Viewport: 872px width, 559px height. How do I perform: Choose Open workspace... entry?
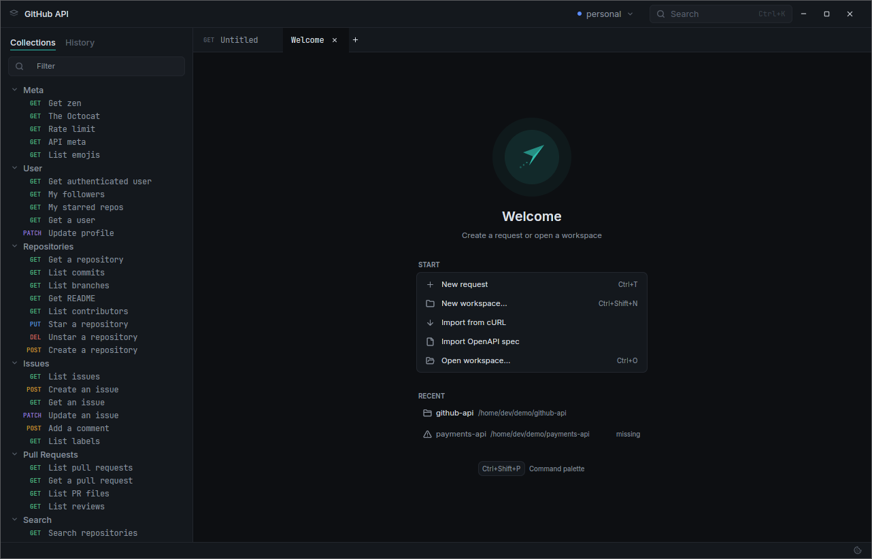click(532, 360)
